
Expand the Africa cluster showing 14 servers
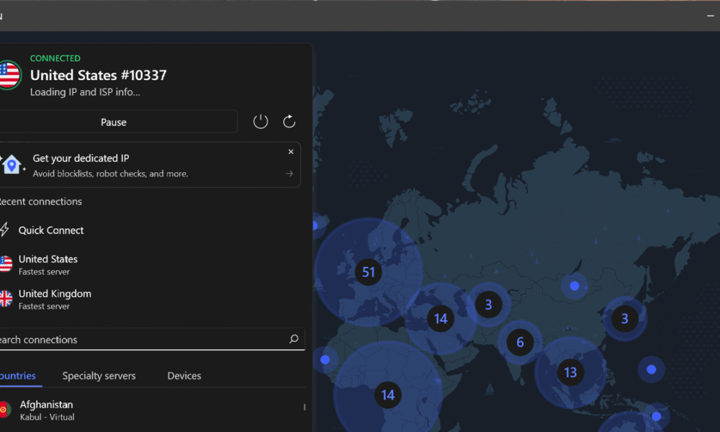pyautogui.click(x=388, y=395)
